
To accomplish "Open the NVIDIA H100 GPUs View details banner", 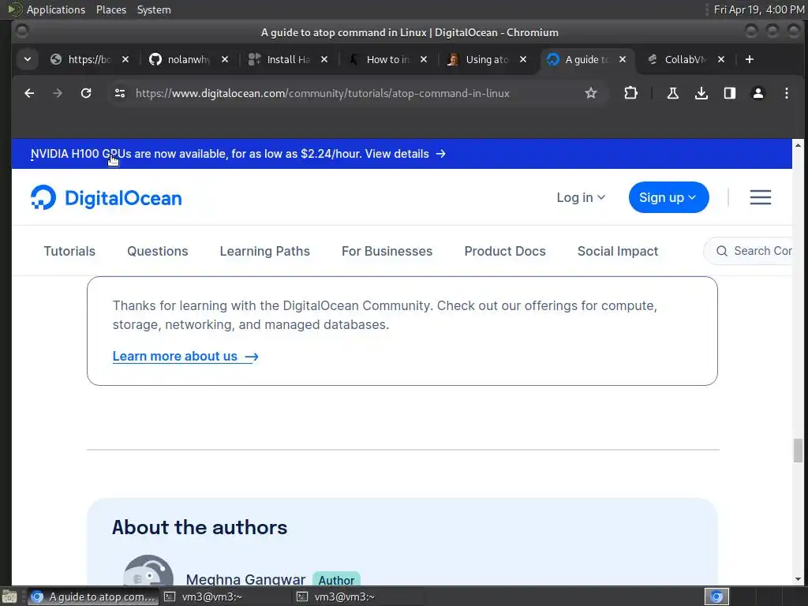I will [x=238, y=154].
